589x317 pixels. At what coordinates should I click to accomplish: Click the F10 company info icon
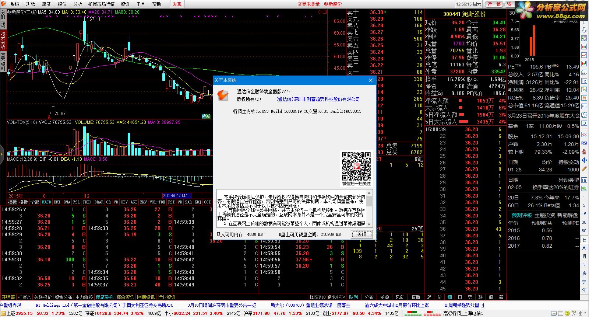click(584, 81)
